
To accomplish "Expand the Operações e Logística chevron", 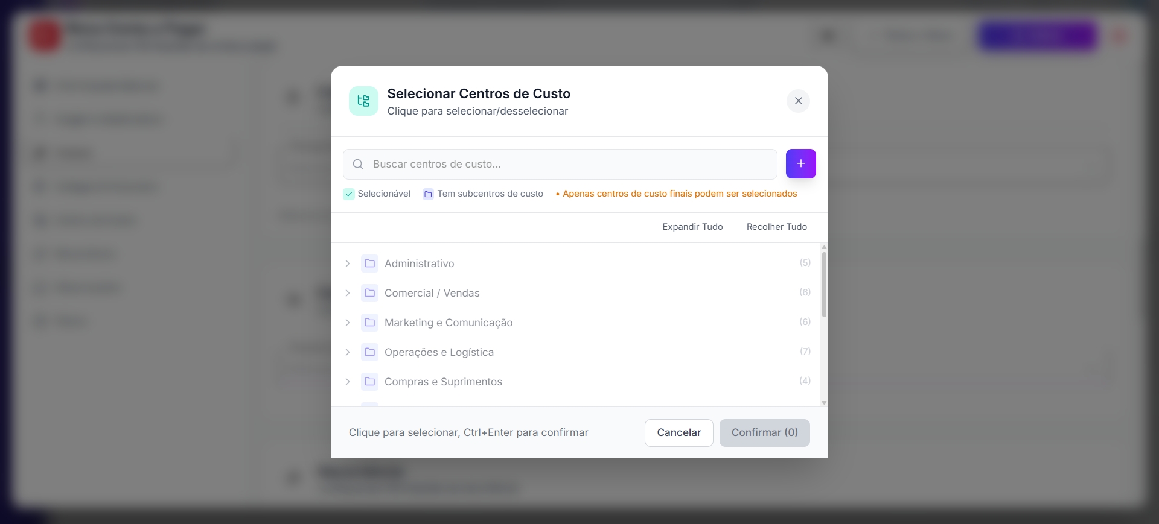I will [348, 352].
